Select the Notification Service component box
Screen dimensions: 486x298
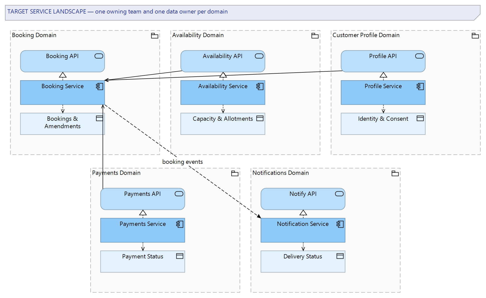coord(303,230)
